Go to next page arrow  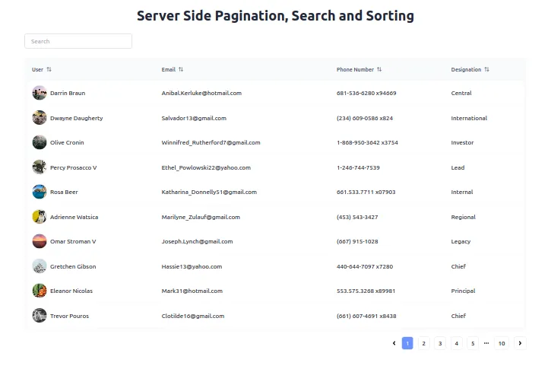point(520,343)
